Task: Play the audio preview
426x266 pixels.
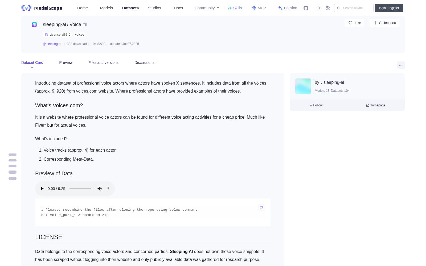Action: tap(42, 189)
